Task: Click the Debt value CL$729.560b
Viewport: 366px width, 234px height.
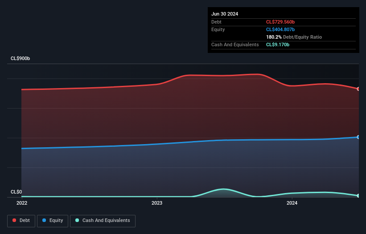Action: click(280, 22)
